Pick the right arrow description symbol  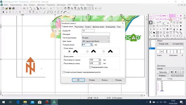(x=157, y=22)
